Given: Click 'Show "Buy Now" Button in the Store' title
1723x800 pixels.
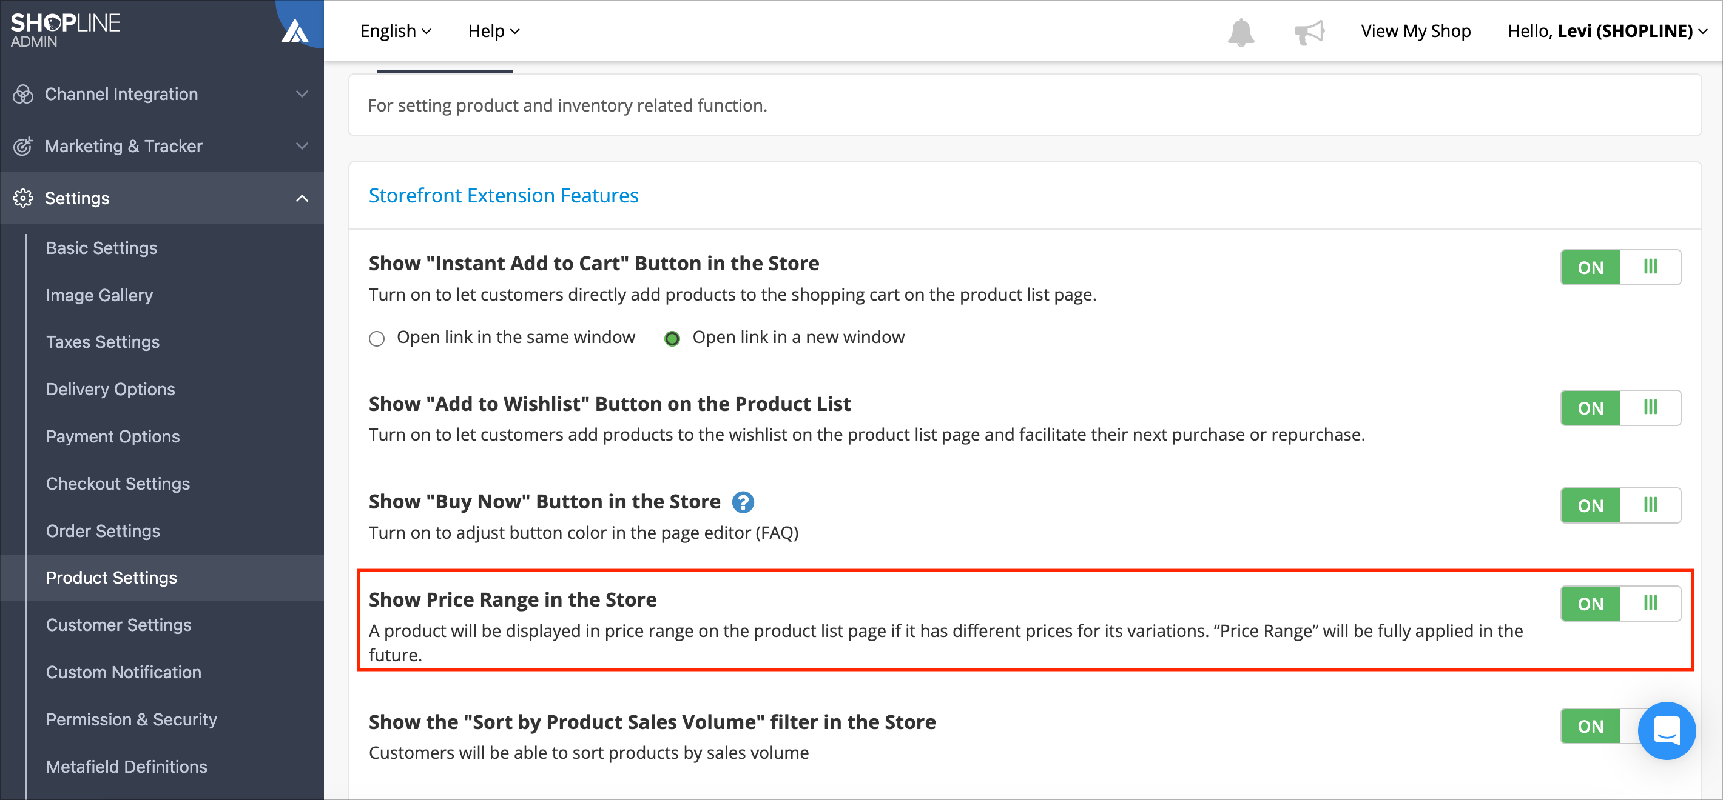Looking at the screenshot, I should pyautogui.click(x=544, y=502).
